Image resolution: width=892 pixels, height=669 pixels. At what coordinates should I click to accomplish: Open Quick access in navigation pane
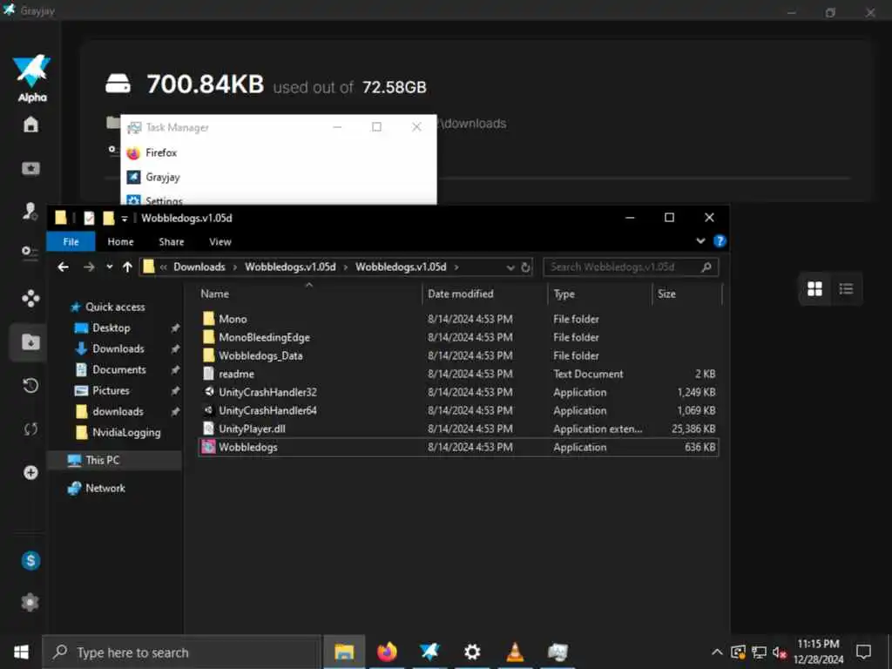coord(115,307)
